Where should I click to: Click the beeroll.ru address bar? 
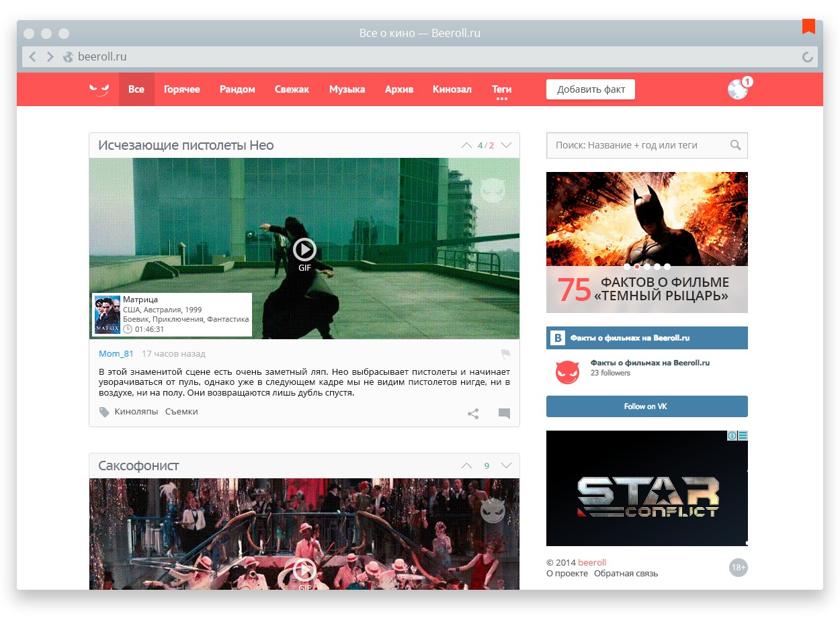click(420, 57)
